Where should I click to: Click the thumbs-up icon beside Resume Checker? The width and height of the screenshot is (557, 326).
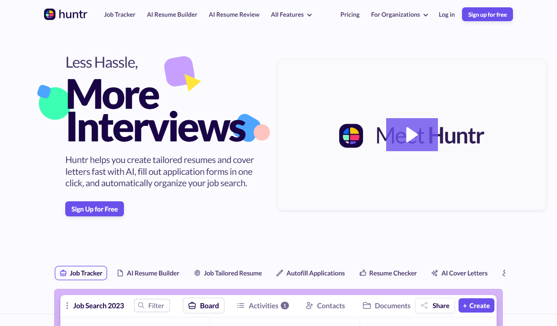[363, 273]
